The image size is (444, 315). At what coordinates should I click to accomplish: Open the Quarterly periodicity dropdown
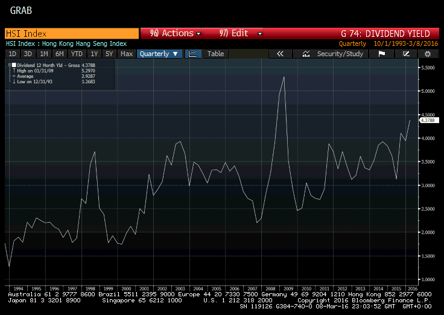coord(159,54)
